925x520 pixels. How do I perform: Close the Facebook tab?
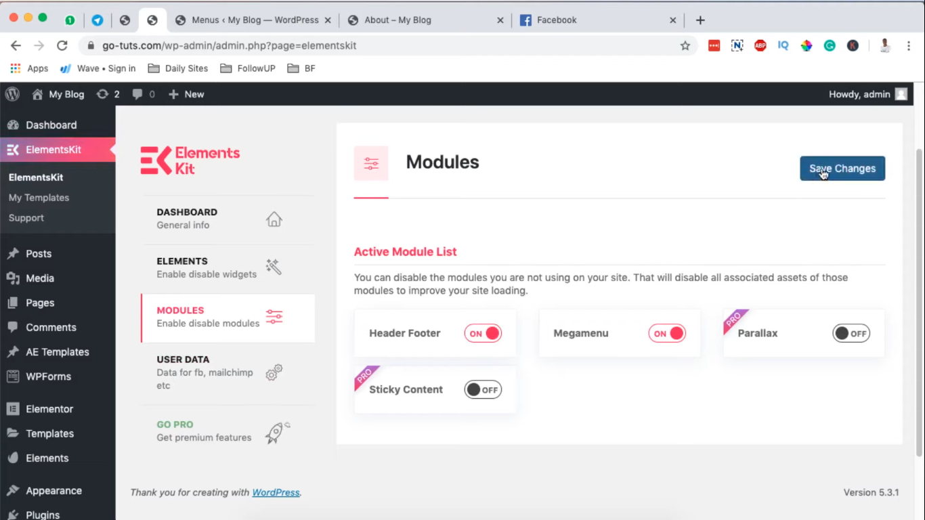673,20
